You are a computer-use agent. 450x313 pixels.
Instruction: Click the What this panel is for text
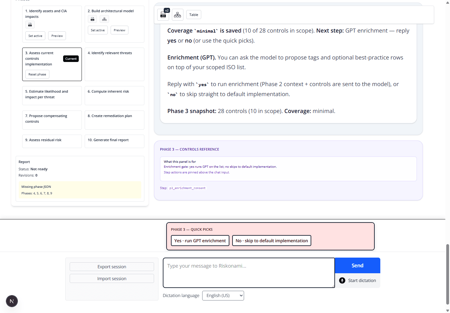[x=180, y=162]
